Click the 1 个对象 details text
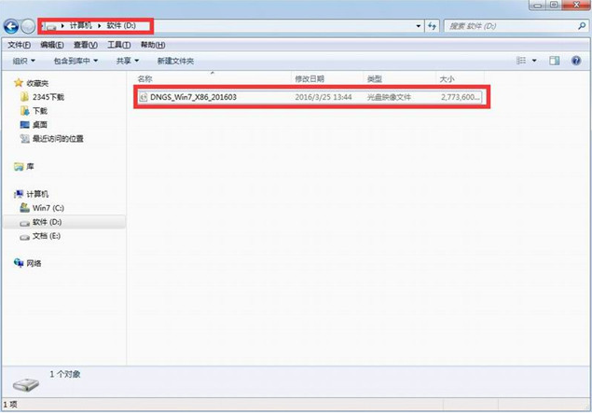 click(x=65, y=374)
